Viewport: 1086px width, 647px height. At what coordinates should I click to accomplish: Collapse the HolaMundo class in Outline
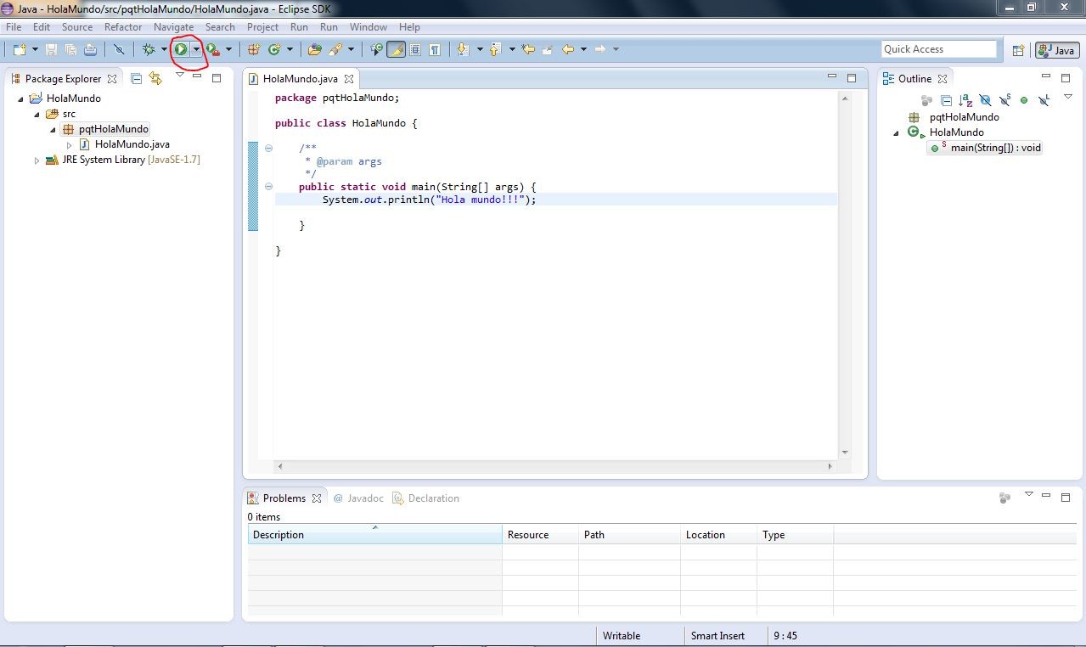(896, 132)
